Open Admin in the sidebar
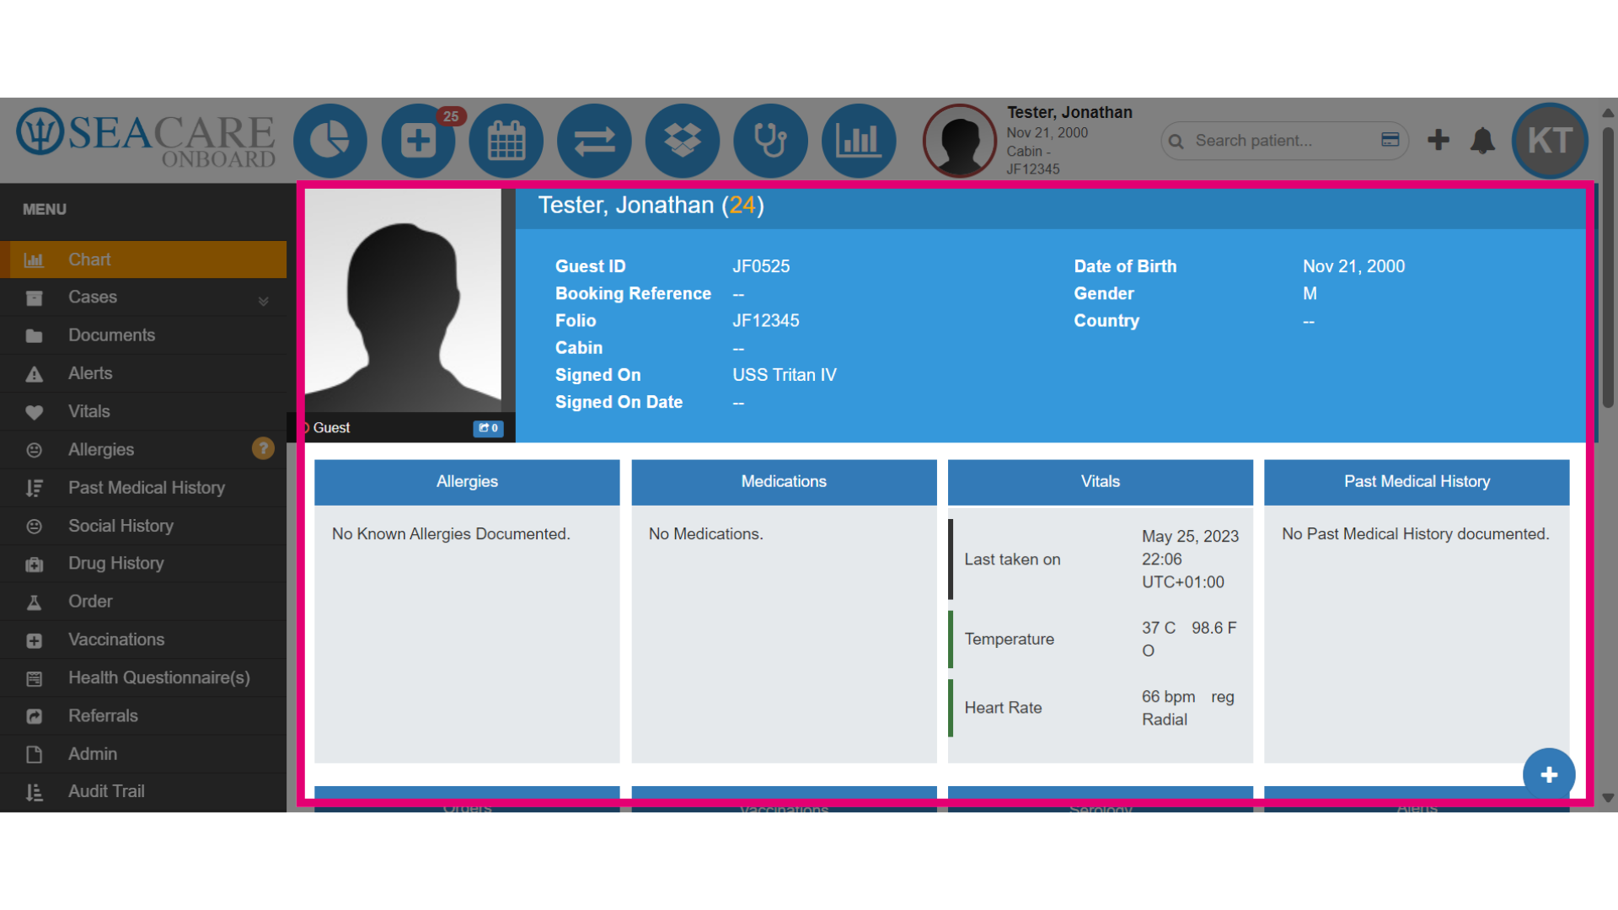Image resolution: width=1618 pixels, height=910 pixels. 143,754
